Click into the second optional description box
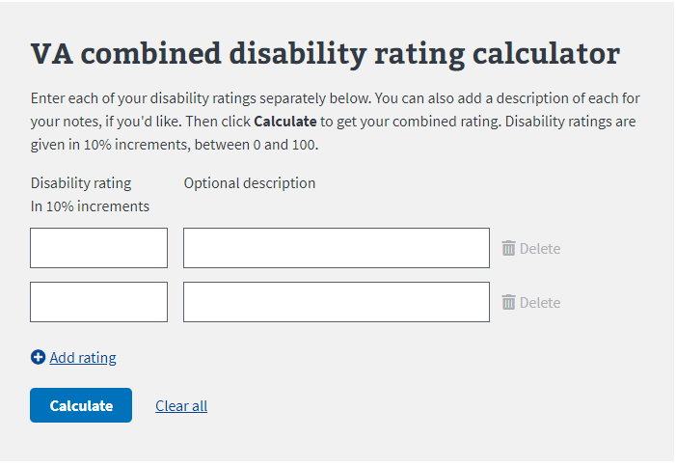 [x=337, y=302]
